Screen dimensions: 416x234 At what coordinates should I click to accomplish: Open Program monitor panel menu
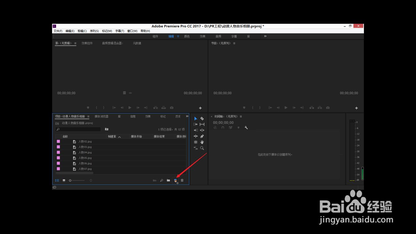234,43
